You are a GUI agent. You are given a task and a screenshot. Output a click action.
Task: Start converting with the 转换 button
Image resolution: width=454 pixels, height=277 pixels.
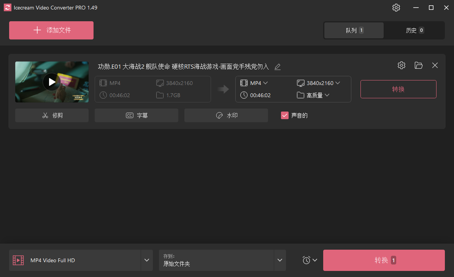coord(398,89)
